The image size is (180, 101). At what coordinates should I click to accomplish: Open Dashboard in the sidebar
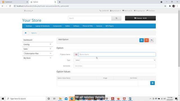(37, 40)
